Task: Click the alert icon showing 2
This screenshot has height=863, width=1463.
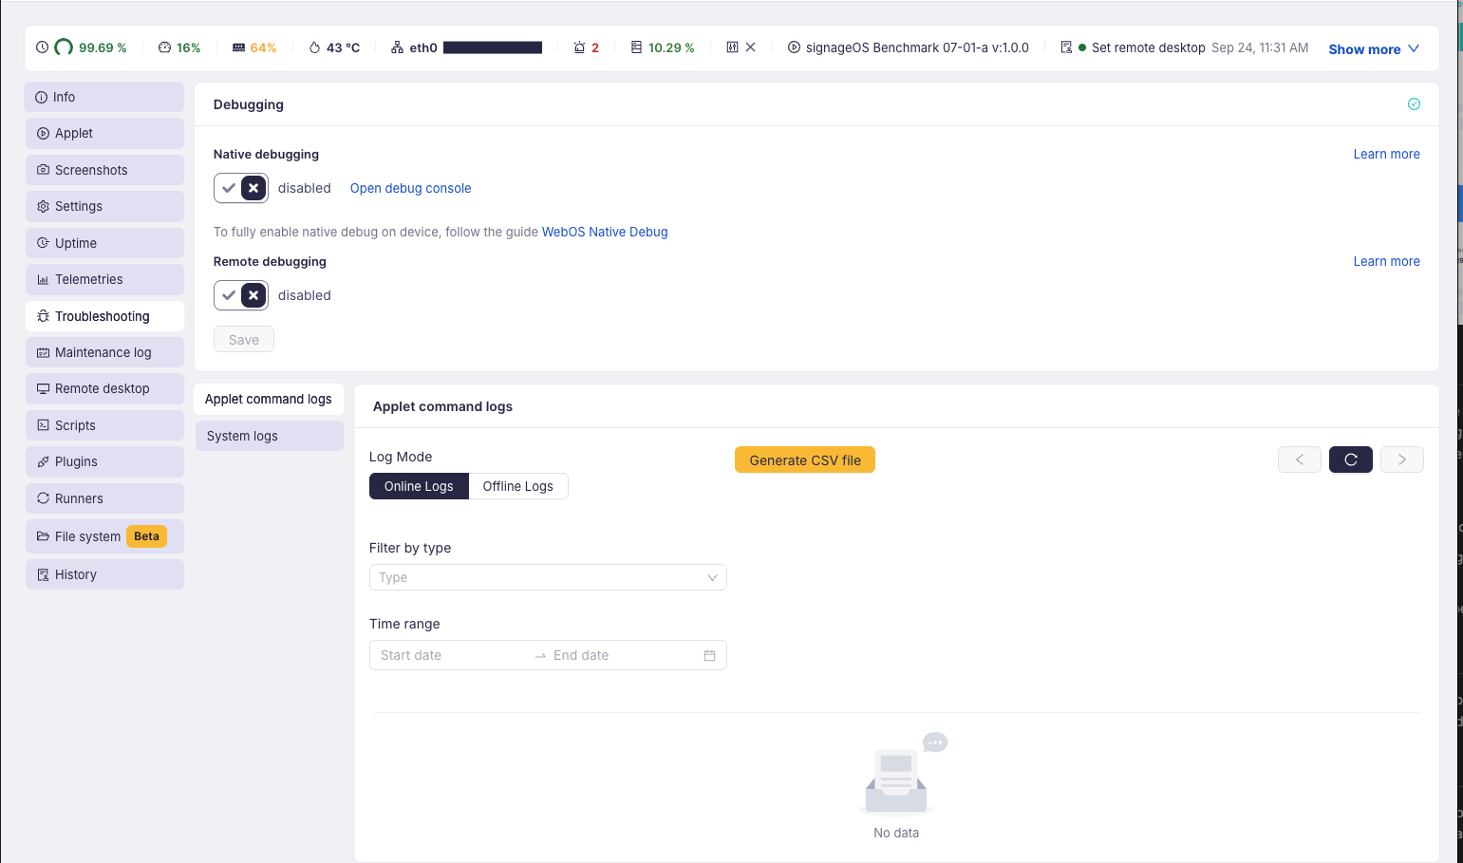Action: tap(579, 47)
